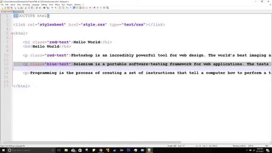The width and height of the screenshot is (272, 153).
Task: Click 'Programming' at the start of line 14
Action: (43, 73)
